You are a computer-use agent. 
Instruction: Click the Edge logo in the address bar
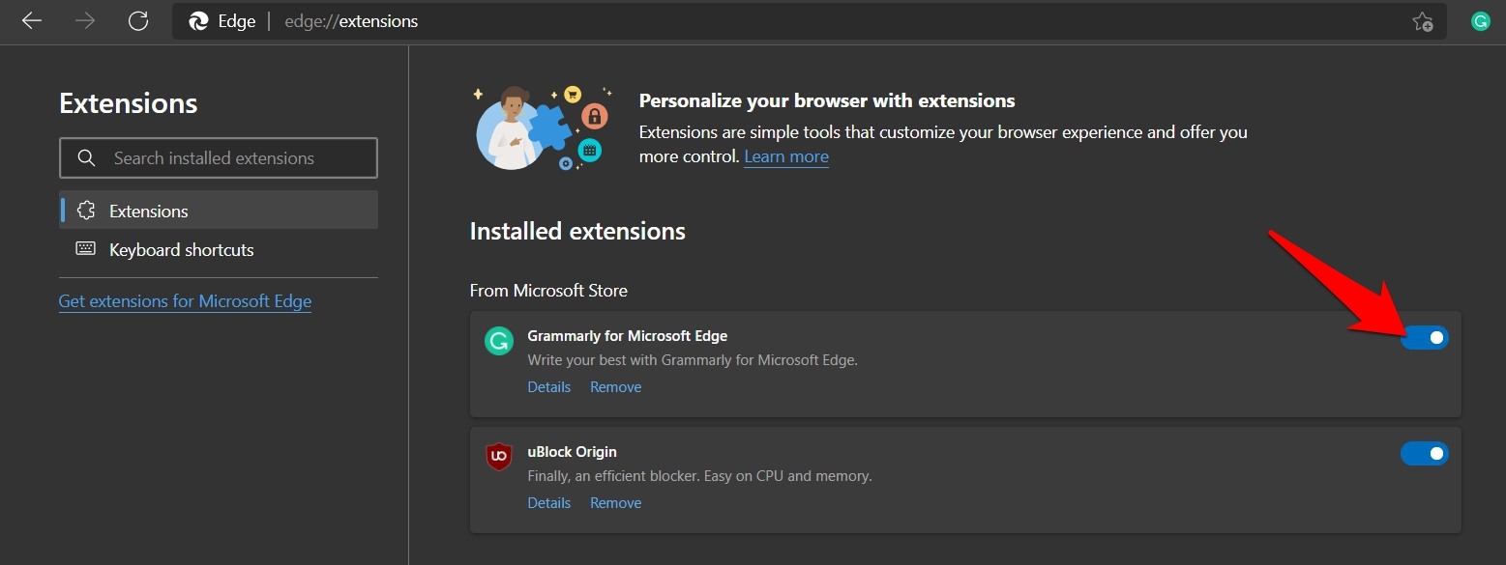click(200, 20)
